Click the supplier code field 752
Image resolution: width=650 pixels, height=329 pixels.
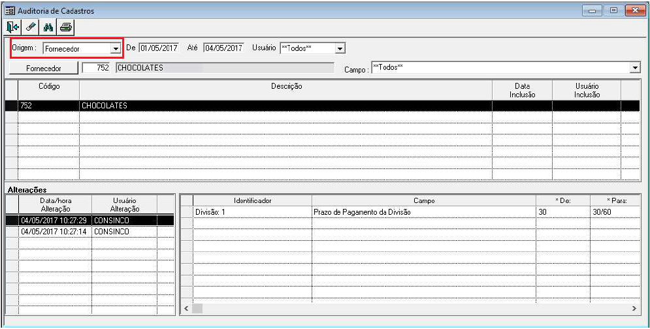coord(97,68)
